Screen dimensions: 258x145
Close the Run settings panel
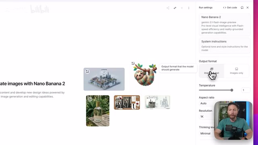(248, 8)
